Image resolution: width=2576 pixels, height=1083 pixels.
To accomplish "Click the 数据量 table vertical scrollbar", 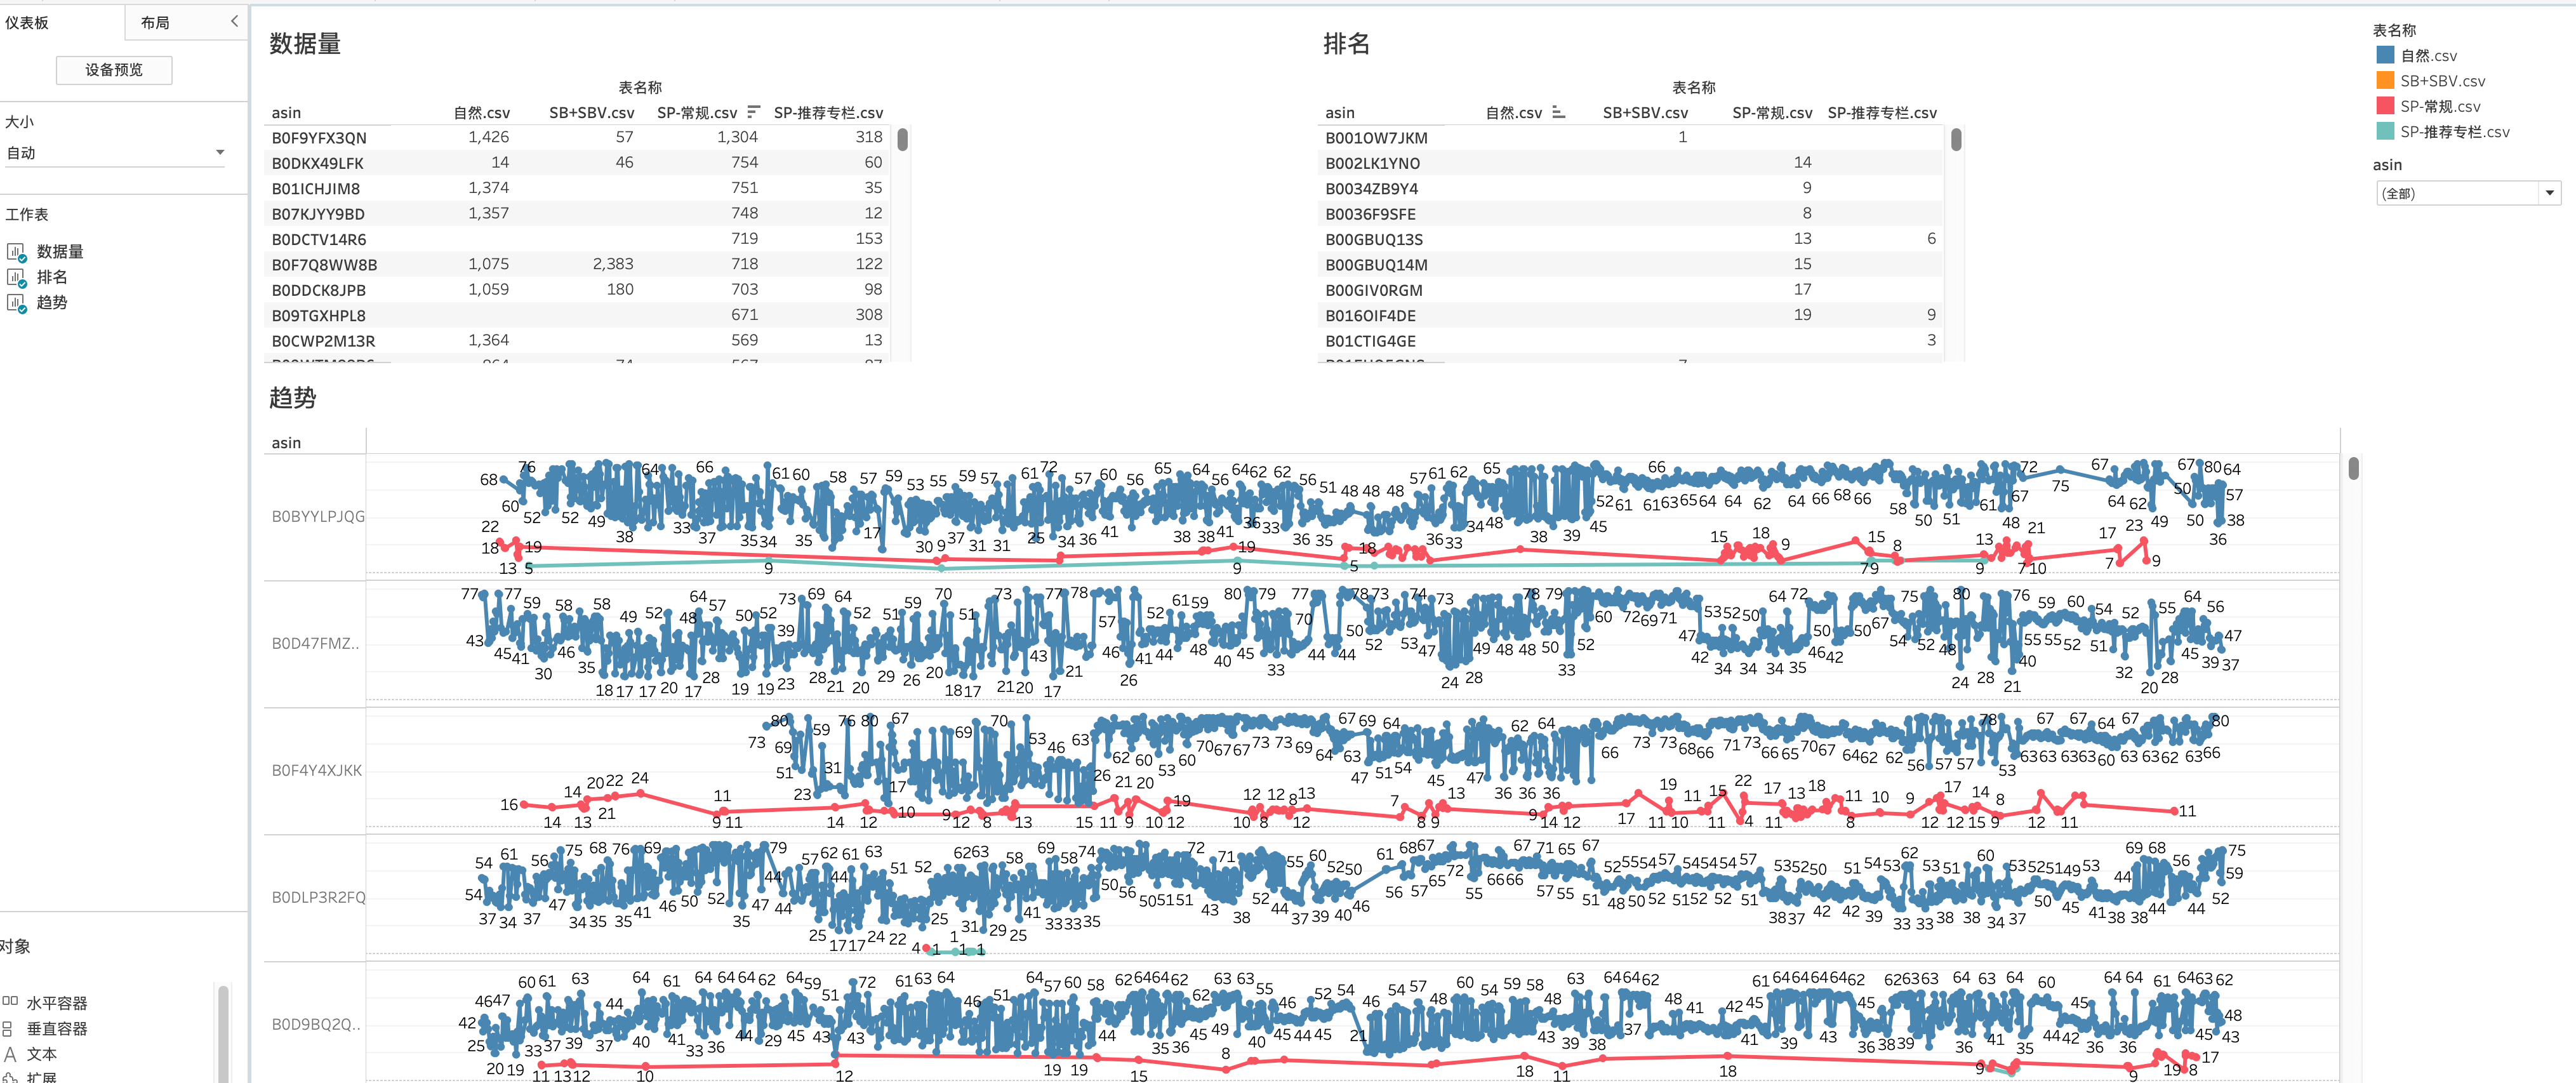I will pyautogui.click(x=902, y=140).
